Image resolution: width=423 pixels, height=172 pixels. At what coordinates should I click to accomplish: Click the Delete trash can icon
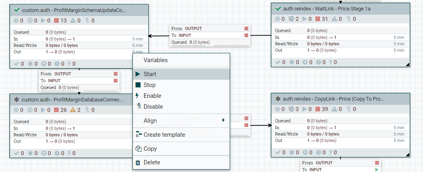(x=138, y=162)
